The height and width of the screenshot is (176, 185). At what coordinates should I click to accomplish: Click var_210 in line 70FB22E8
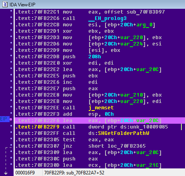pos(131,95)
